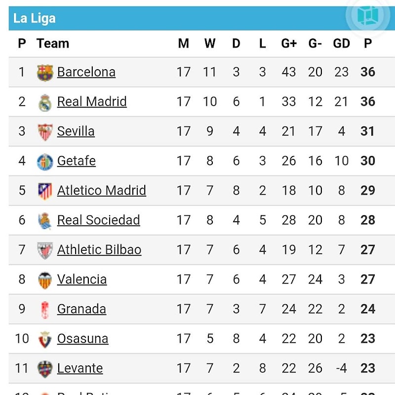Click the Getafe club crest icon

[x=45, y=161]
